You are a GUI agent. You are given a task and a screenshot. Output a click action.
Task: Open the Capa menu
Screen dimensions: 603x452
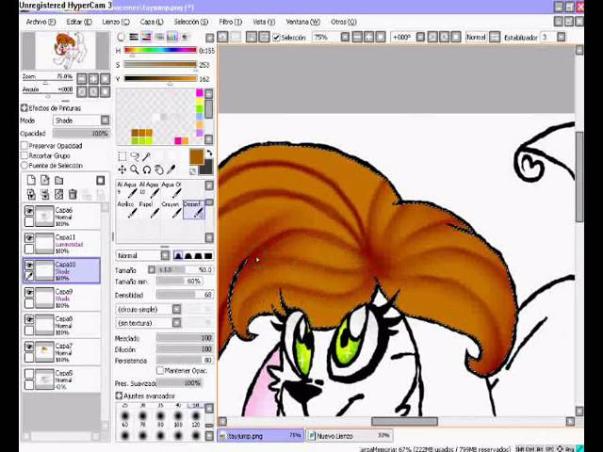point(152,22)
